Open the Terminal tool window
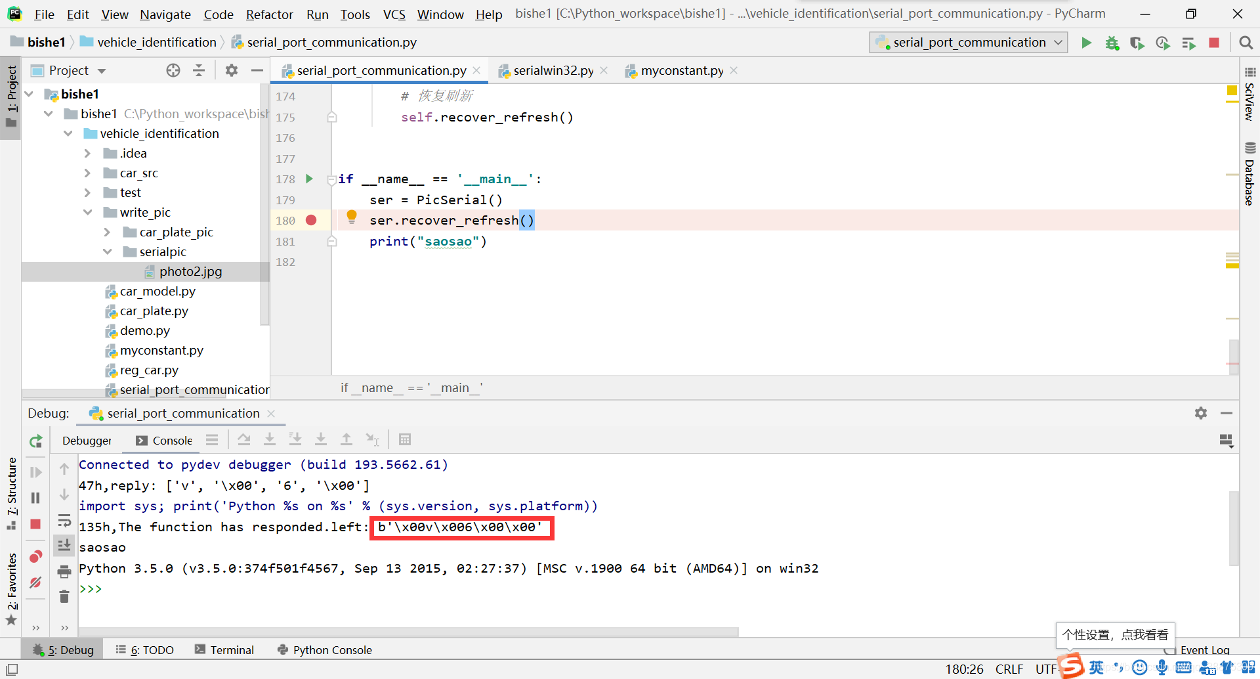This screenshot has height=679, width=1260. tap(224, 649)
